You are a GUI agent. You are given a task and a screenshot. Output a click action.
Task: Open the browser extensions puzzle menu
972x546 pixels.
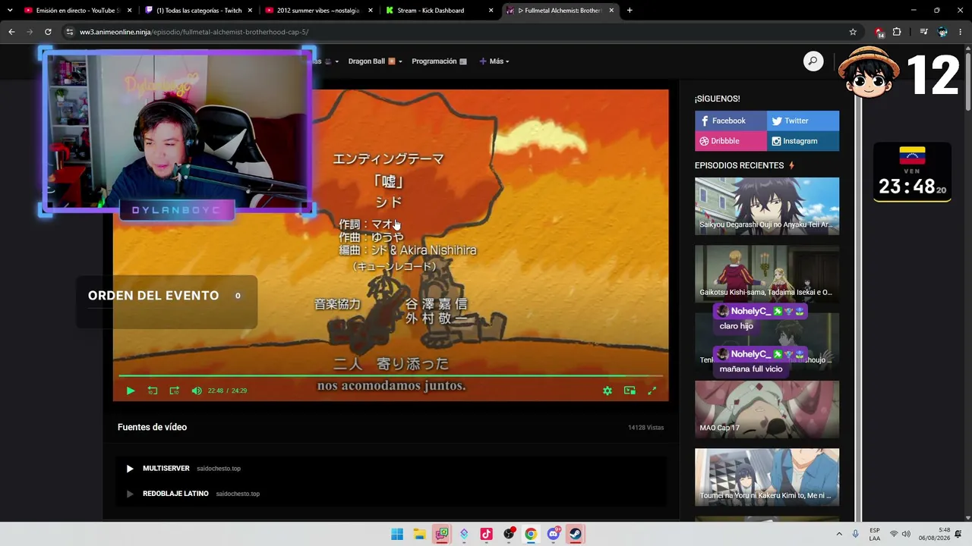[897, 32]
